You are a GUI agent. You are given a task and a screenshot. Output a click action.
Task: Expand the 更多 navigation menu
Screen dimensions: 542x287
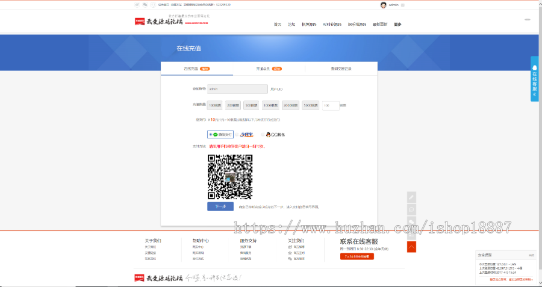[398, 25]
